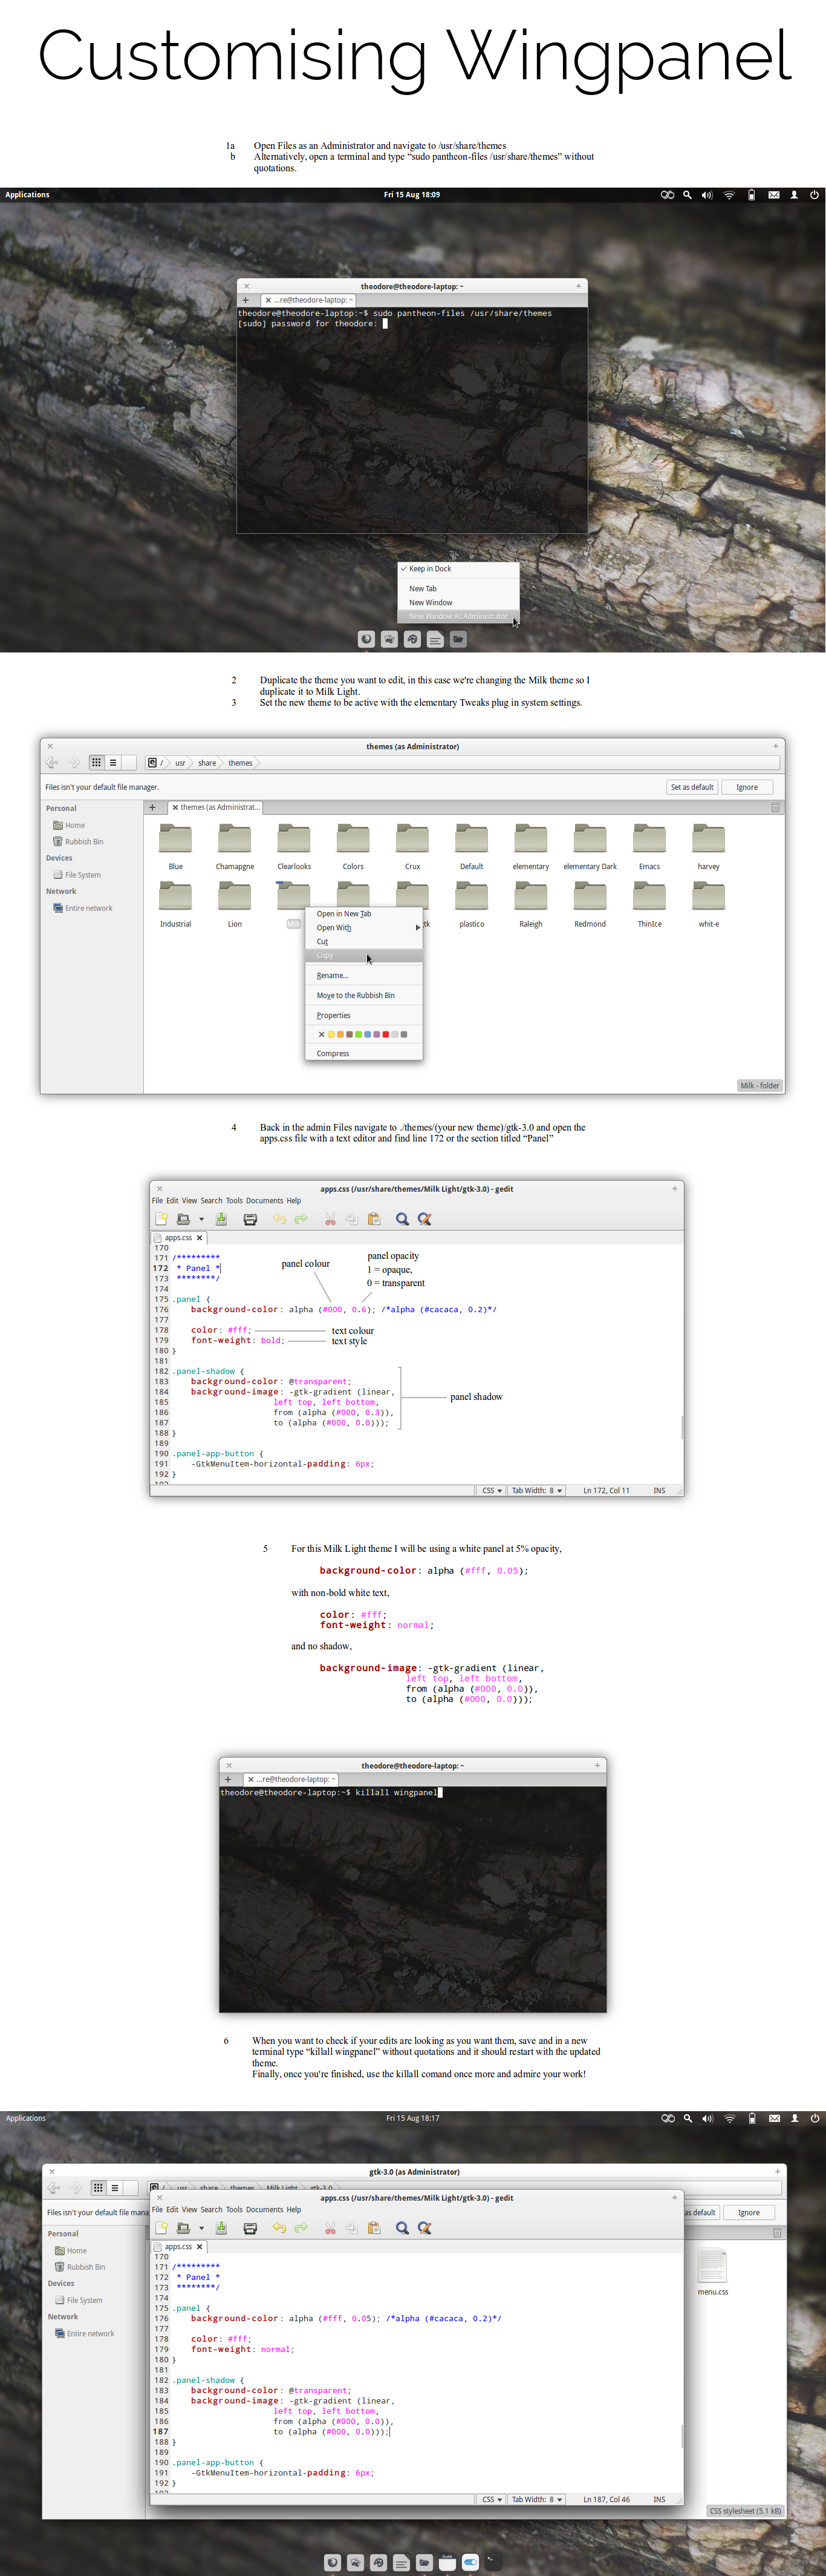Click Save icon in gedit showing Ln 187

[x=222, y=2228]
